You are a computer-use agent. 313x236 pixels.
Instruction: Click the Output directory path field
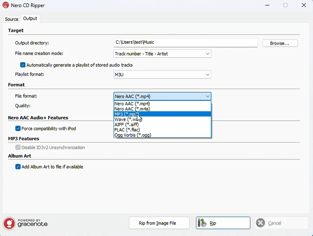point(186,43)
